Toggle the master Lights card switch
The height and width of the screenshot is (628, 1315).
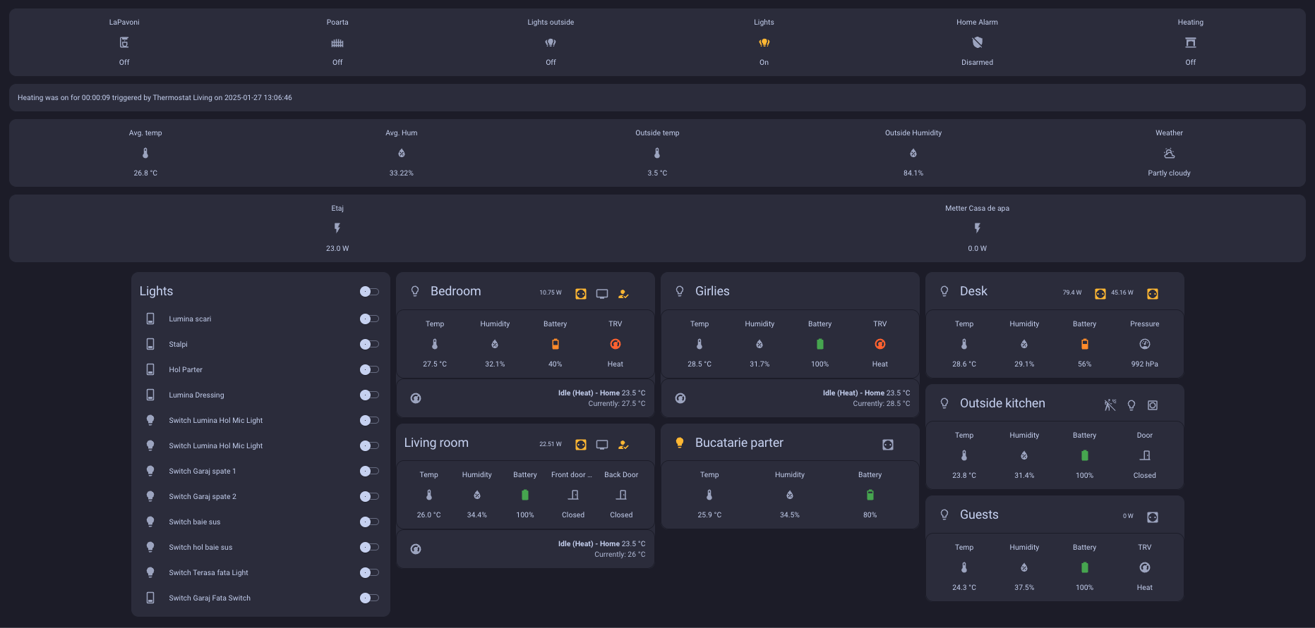[x=369, y=292]
